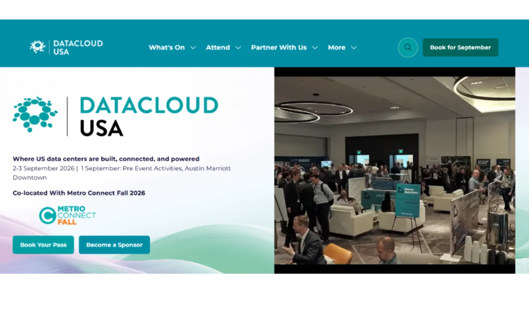This screenshot has height=317, width=529.
Task: Open the Attend menu
Action: pos(218,48)
